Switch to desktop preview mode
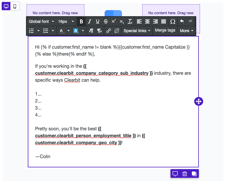 click(6, 6)
